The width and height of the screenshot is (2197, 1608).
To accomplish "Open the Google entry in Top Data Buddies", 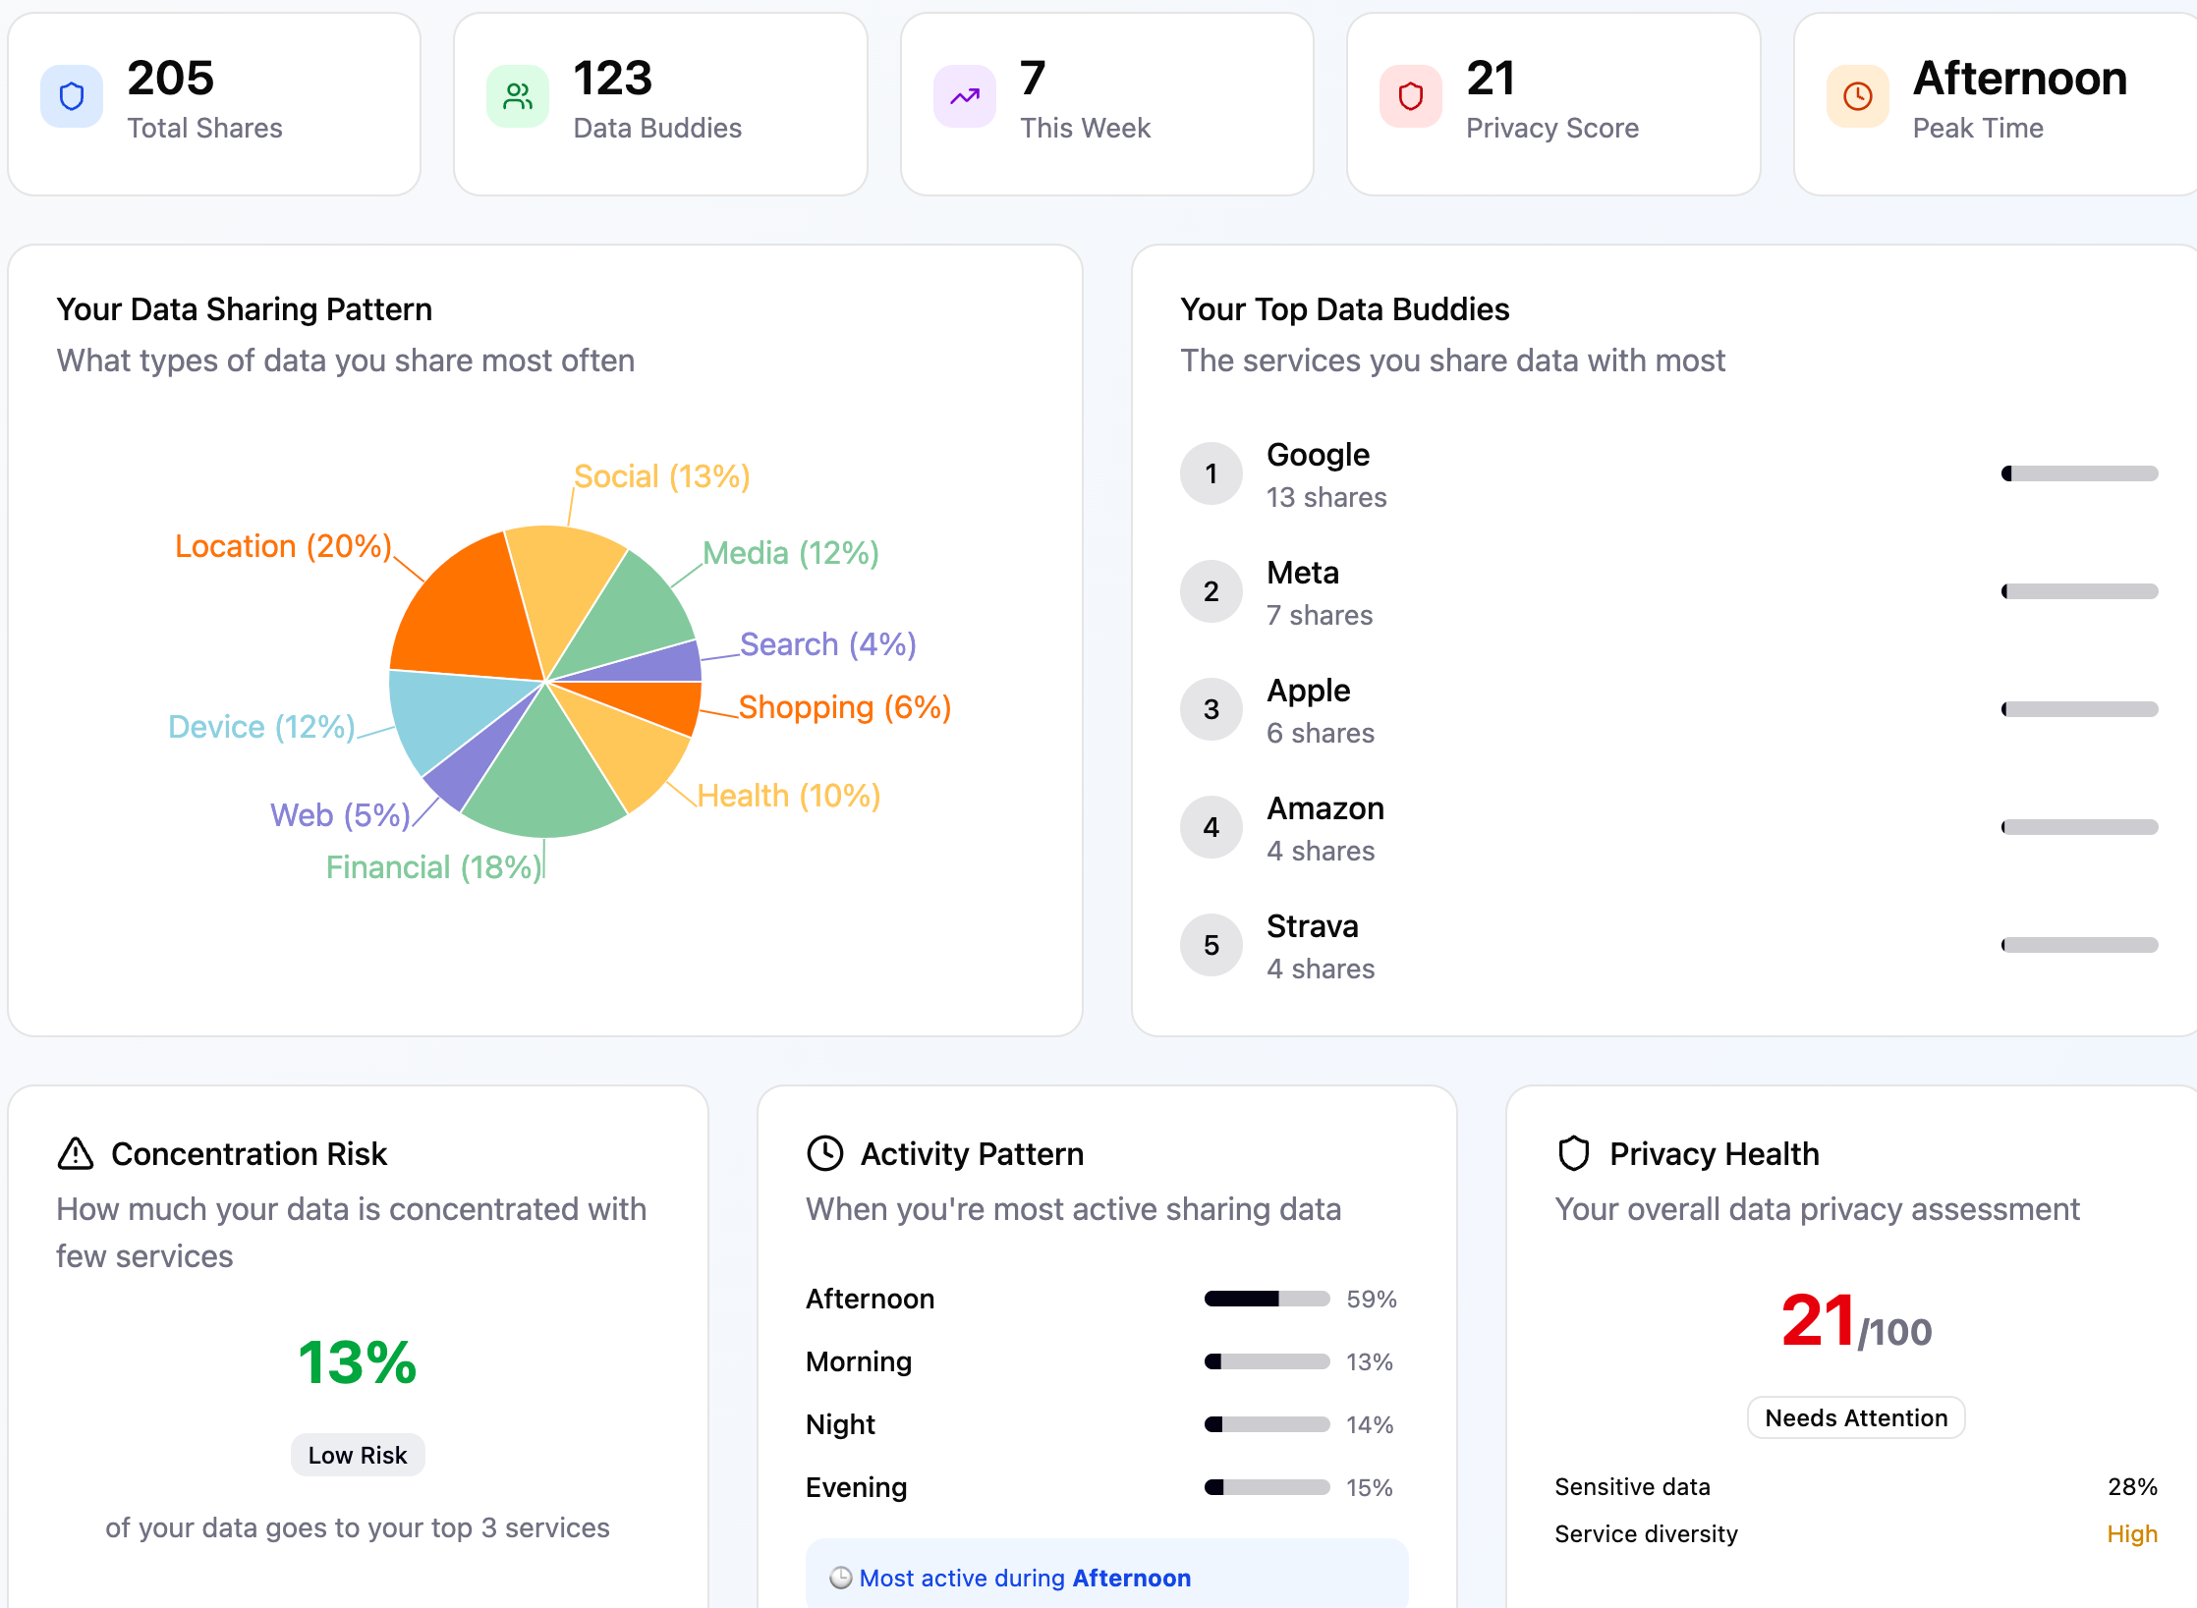I will click(1318, 456).
